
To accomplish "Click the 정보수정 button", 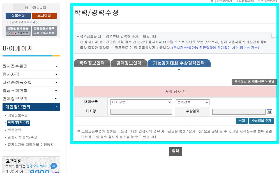I will 18,16.
